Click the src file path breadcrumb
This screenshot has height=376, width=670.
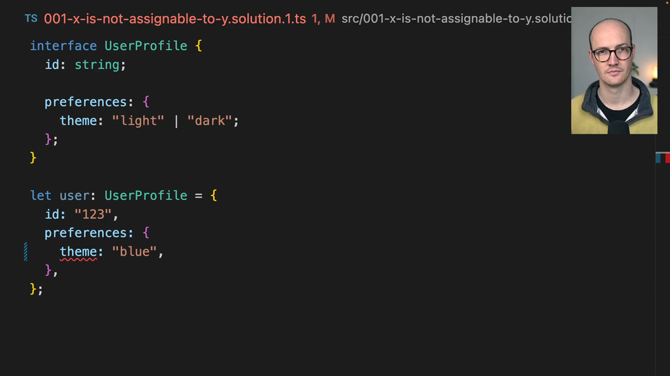pos(455,19)
